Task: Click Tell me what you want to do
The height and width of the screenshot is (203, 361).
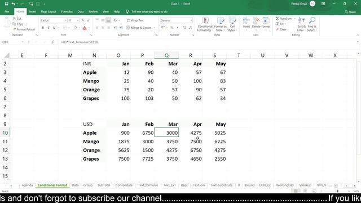Action: [x=149, y=11]
